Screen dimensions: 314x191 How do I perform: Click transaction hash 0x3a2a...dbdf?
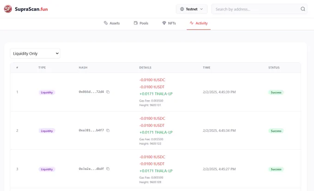click(x=91, y=169)
